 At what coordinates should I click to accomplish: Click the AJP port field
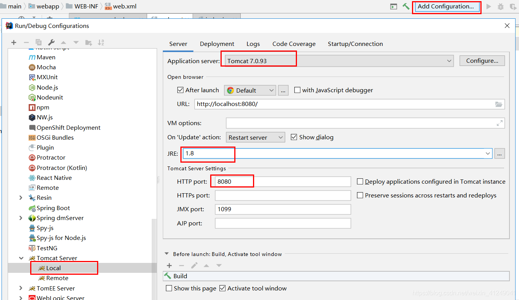tap(283, 223)
